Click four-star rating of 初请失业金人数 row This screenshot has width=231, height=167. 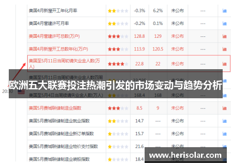(118, 64)
